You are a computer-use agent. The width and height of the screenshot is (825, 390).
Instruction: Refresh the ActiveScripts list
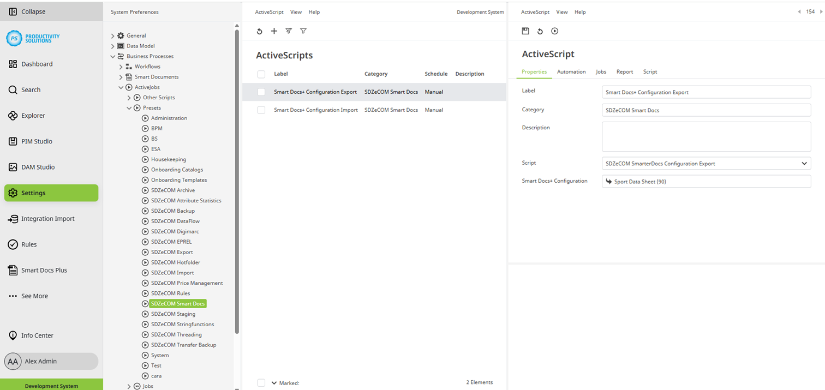point(259,31)
